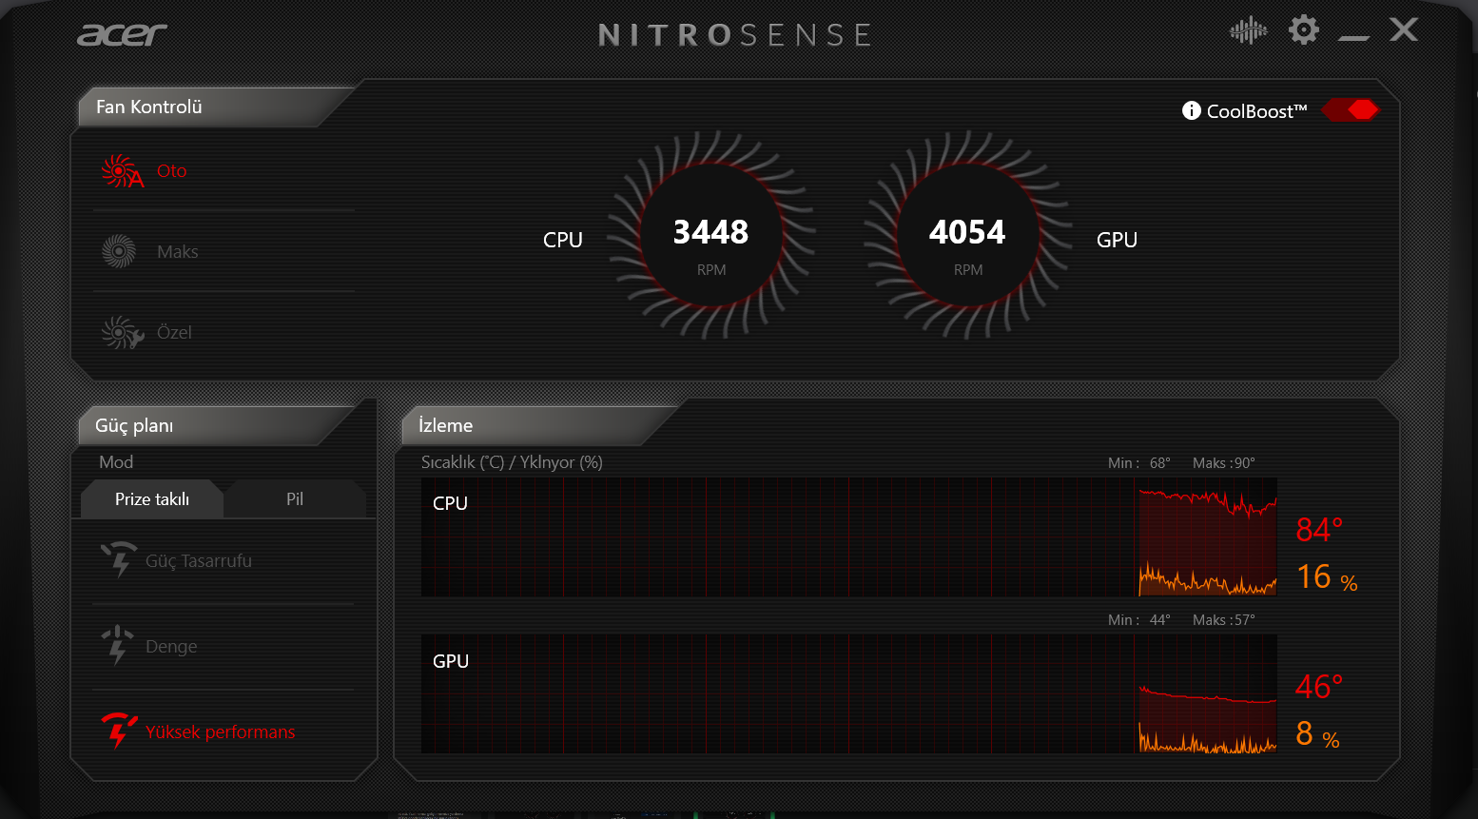The height and width of the screenshot is (819, 1478).
Task: Click the Maks fan icon
Action: [119, 252]
